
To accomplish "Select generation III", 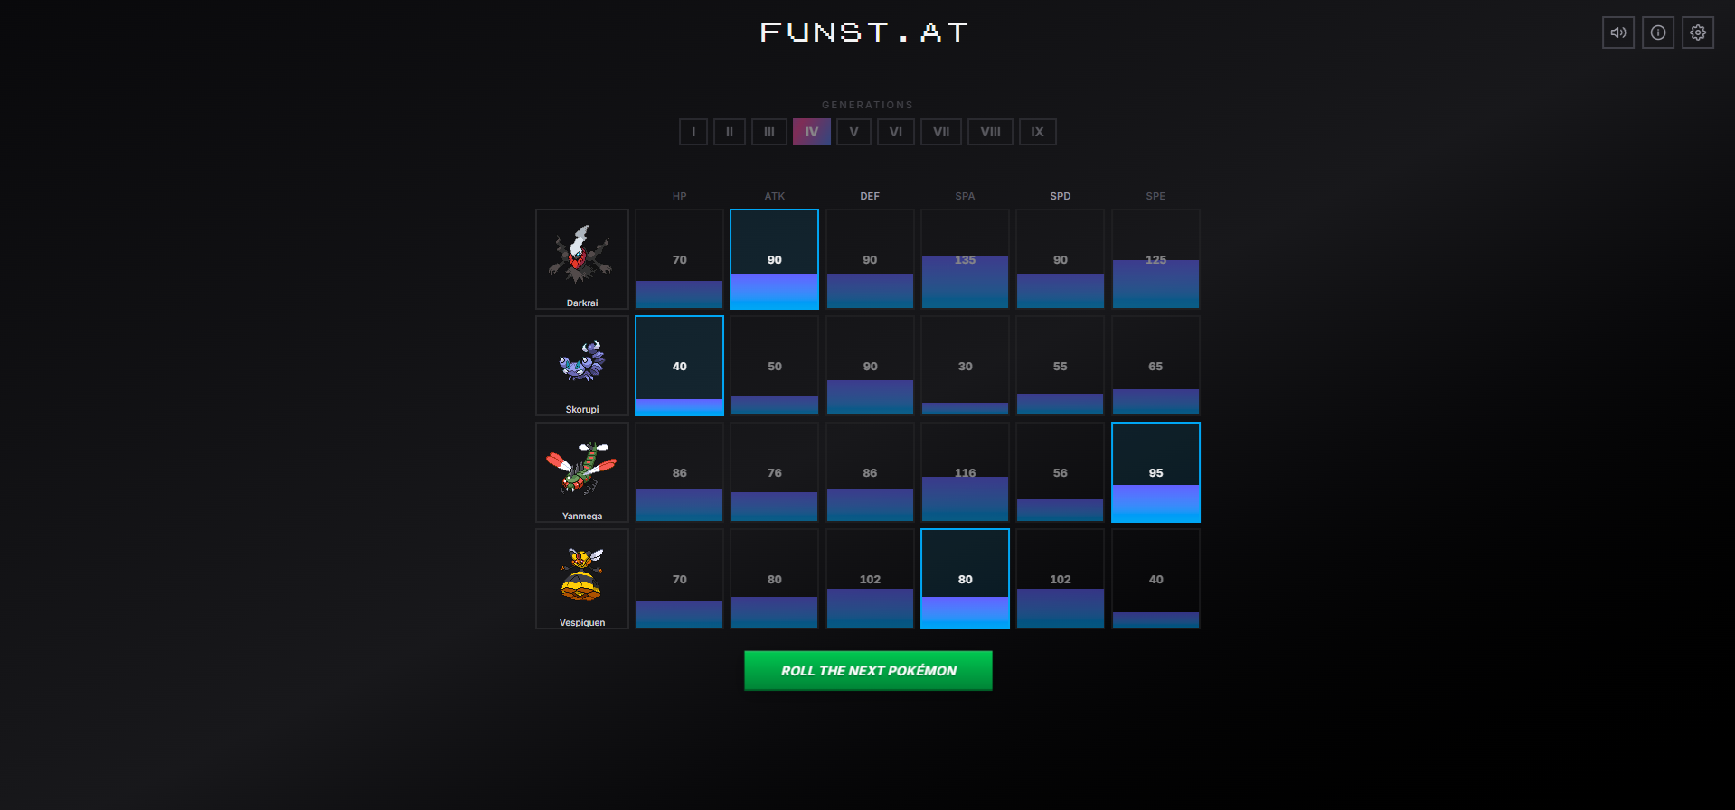I will [769, 132].
